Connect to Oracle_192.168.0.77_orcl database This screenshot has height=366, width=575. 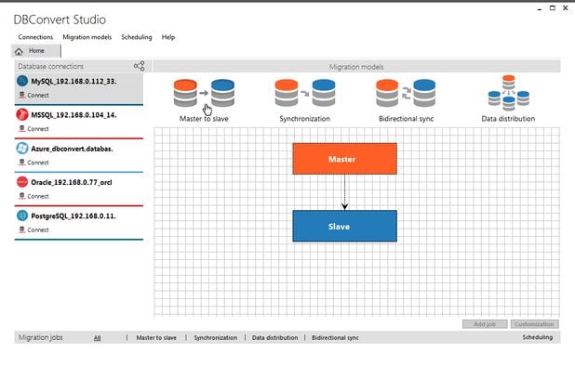(x=33, y=196)
